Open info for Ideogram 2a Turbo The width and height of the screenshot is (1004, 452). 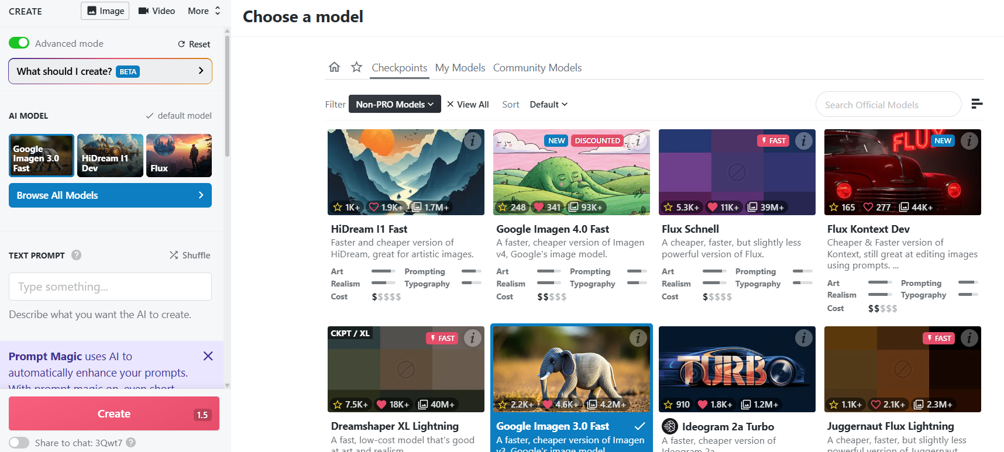(x=803, y=338)
